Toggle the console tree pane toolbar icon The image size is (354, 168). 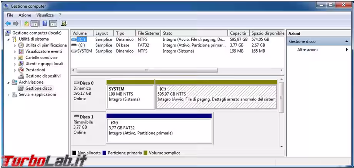35,23
